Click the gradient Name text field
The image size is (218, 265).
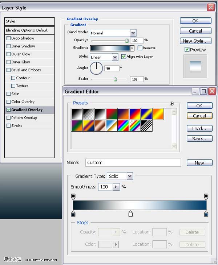[x=133, y=162]
